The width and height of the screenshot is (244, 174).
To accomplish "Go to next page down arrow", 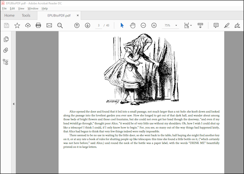I will click(87, 26).
